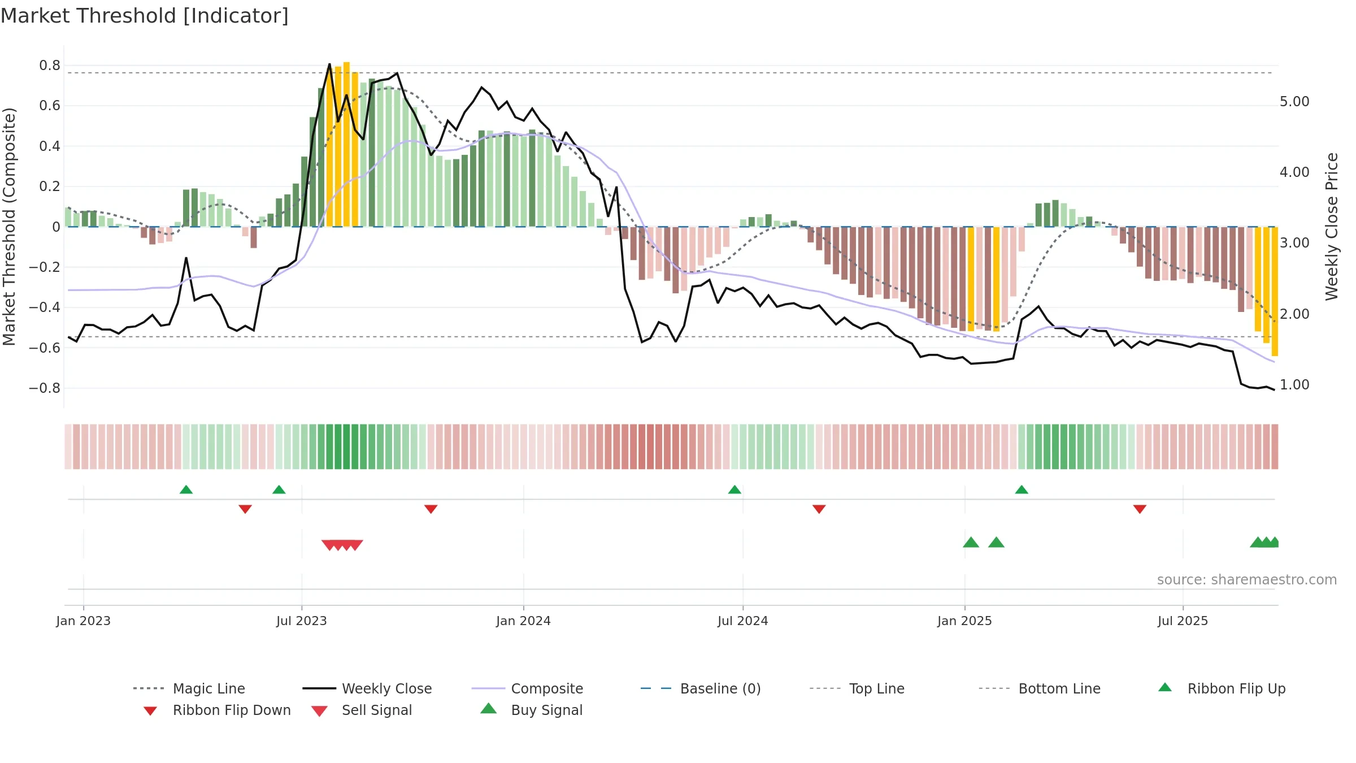Click the darkest red ribbon segment in early 2024

(x=650, y=446)
